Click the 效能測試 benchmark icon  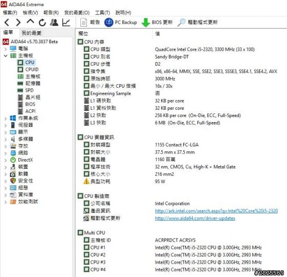[13, 202]
